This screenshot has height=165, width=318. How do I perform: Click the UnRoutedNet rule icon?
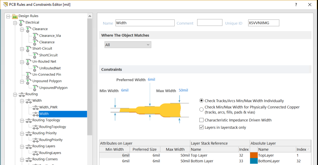[35, 69]
